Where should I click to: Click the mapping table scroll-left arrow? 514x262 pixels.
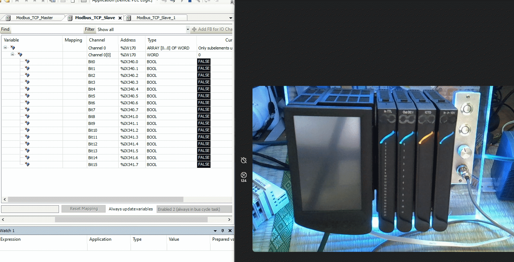(5, 199)
